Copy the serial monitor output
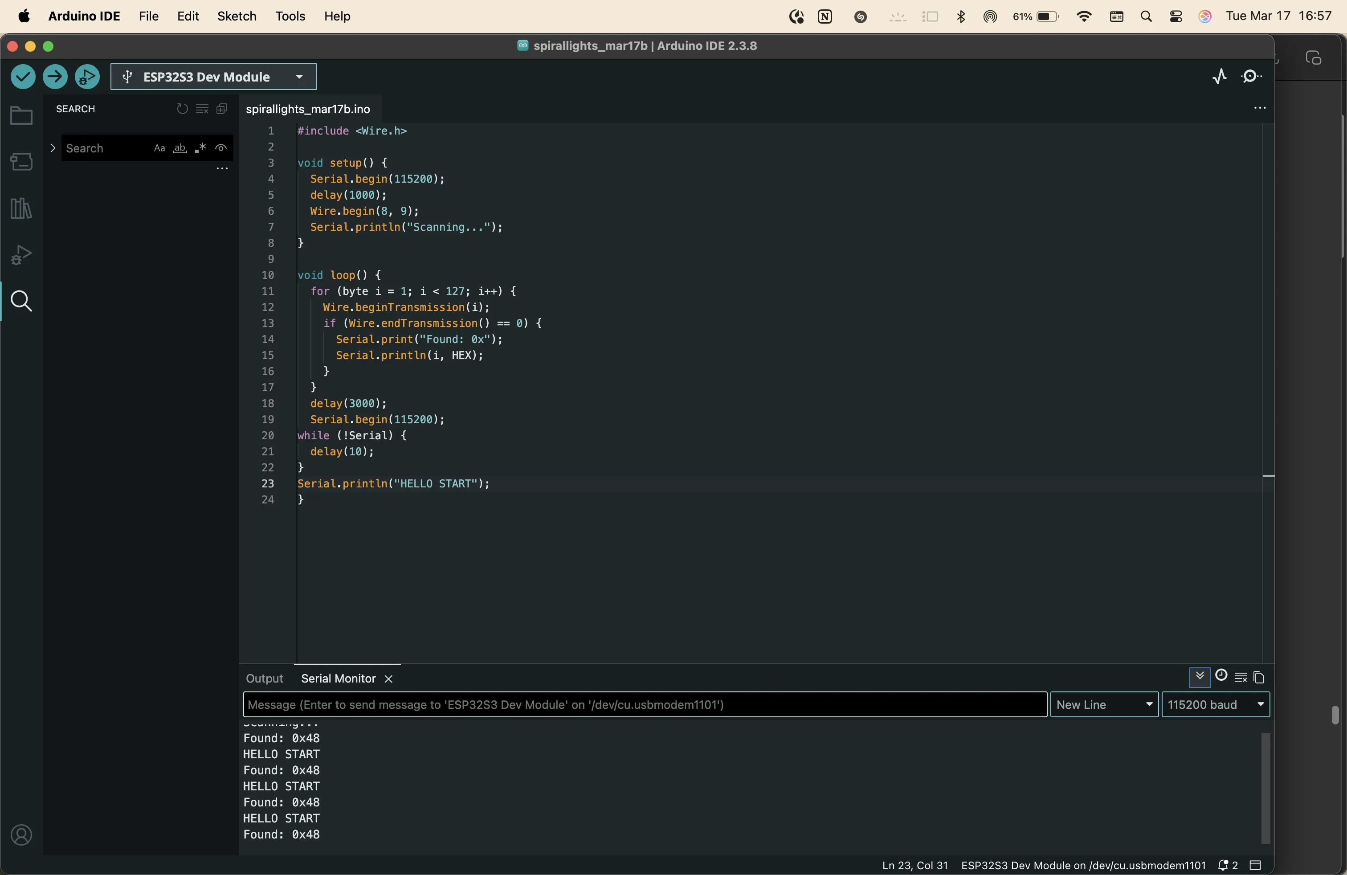Image resolution: width=1347 pixels, height=875 pixels. coord(1259,678)
